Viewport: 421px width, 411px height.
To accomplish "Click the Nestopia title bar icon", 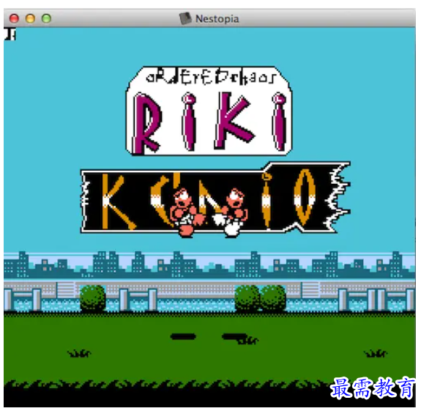I will point(185,18).
